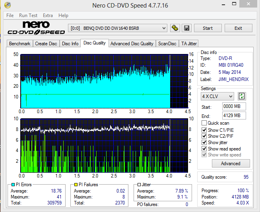Open the Help menu
This screenshot has width=260, height=212.
pyautogui.click(x=63, y=15)
